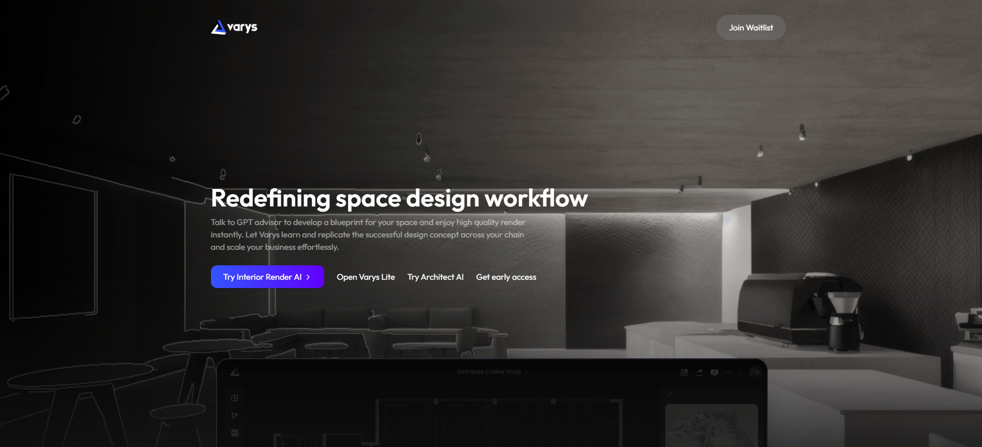Click the brick grid icon in the sidebar

[x=235, y=433]
